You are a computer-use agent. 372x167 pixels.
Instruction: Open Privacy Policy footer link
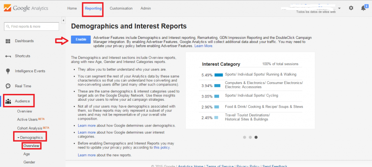coord(248,166)
